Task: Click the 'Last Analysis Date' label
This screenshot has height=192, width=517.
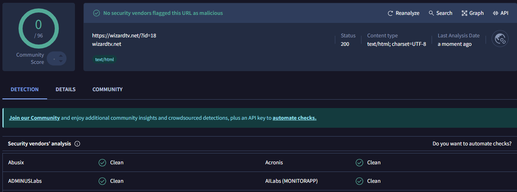Action: coord(459,36)
